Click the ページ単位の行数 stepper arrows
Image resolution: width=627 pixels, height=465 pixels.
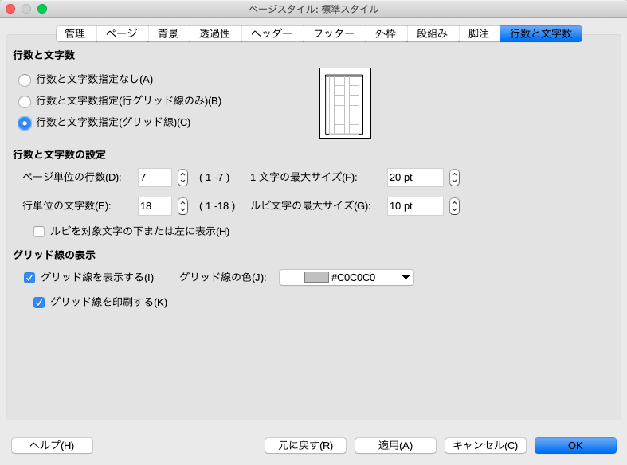182,178
